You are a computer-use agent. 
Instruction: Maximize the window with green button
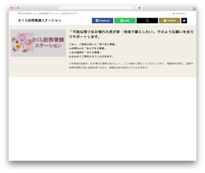18,8
